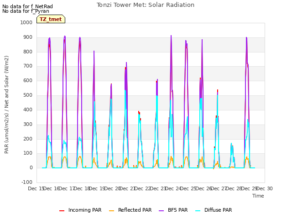
Task: Click the '600' y-axis tick label
Action: (x=28, y=80)
